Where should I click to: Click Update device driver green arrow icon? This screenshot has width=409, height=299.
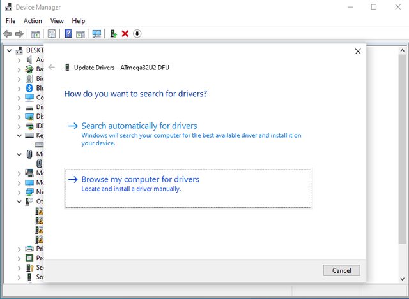click(113, 34)
